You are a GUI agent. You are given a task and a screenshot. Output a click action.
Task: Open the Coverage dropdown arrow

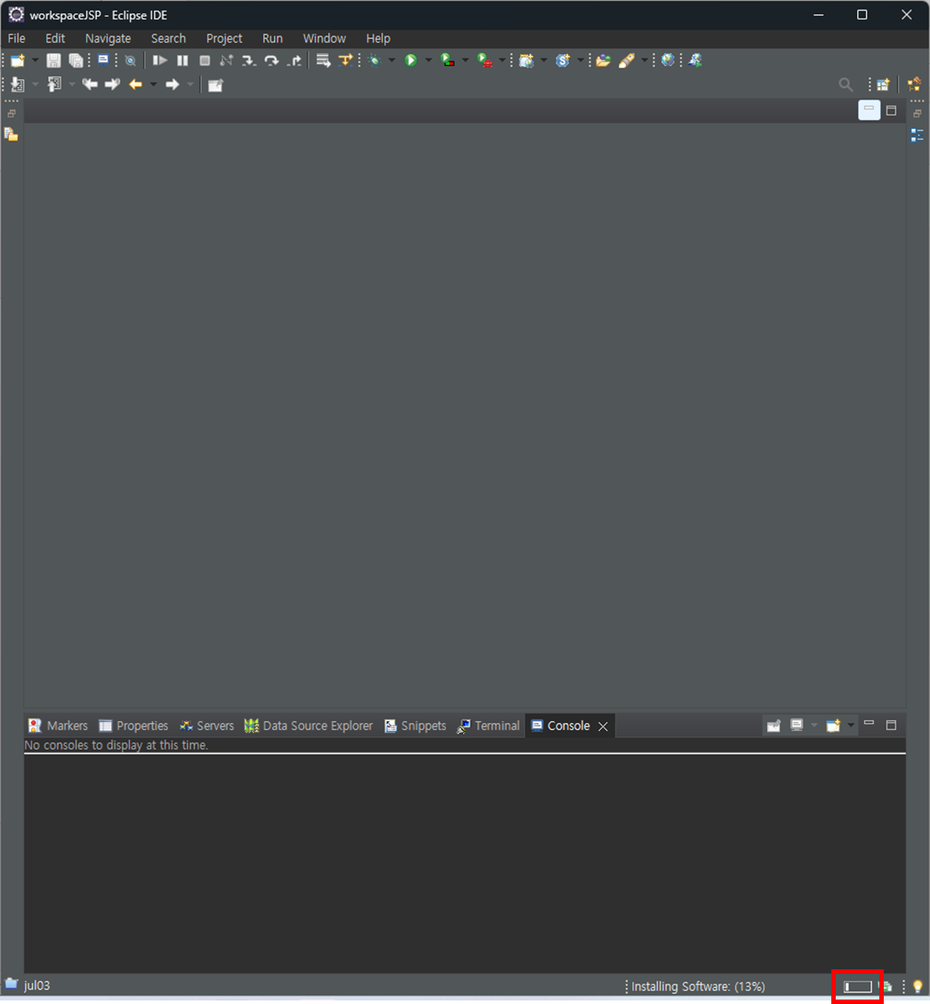point(465,60)
